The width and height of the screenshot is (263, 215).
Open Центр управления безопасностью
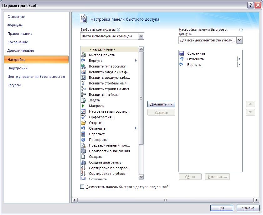click(x=36, y=77)
